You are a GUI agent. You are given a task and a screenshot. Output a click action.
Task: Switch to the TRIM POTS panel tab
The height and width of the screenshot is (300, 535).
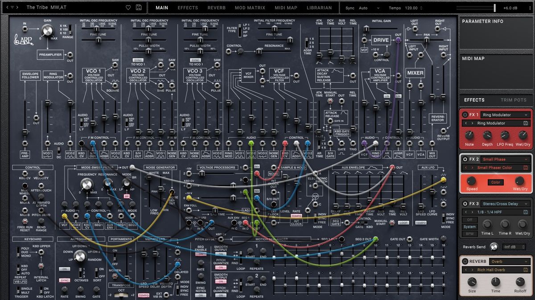click(513, 100)
